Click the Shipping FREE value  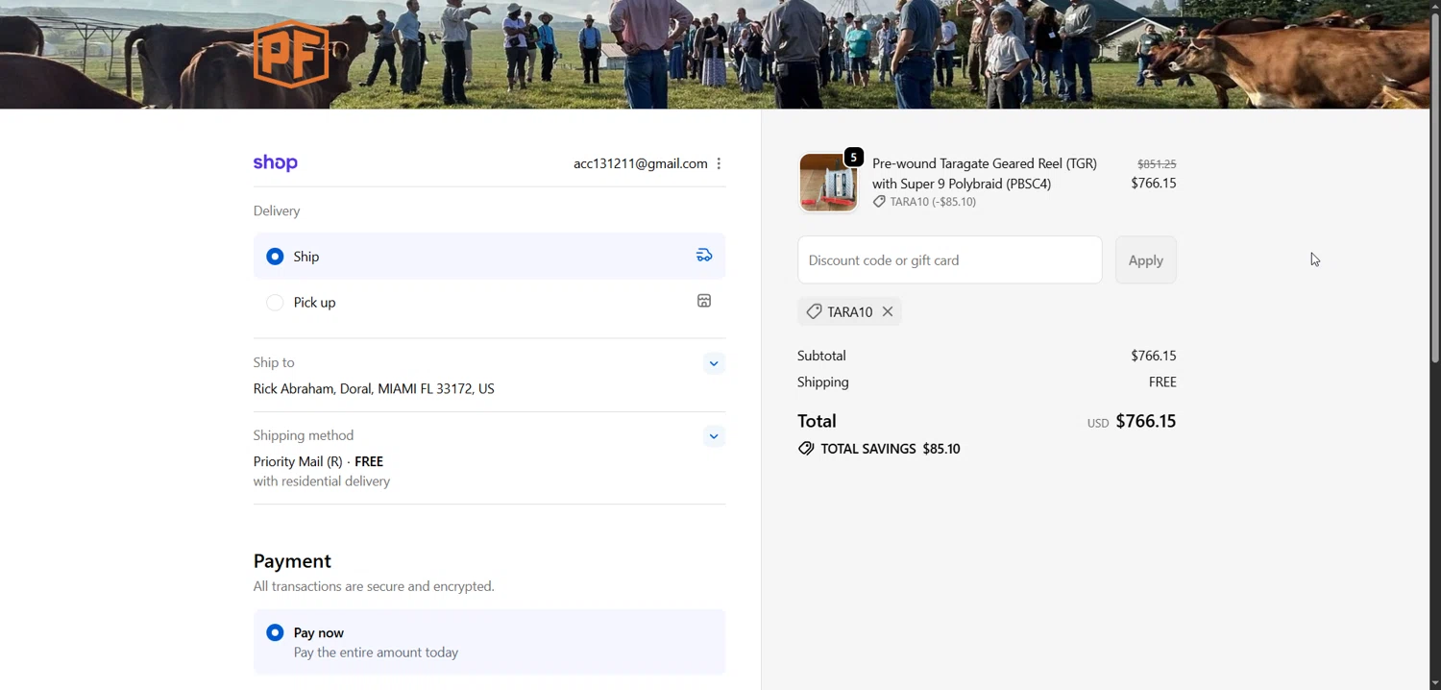1162,382
